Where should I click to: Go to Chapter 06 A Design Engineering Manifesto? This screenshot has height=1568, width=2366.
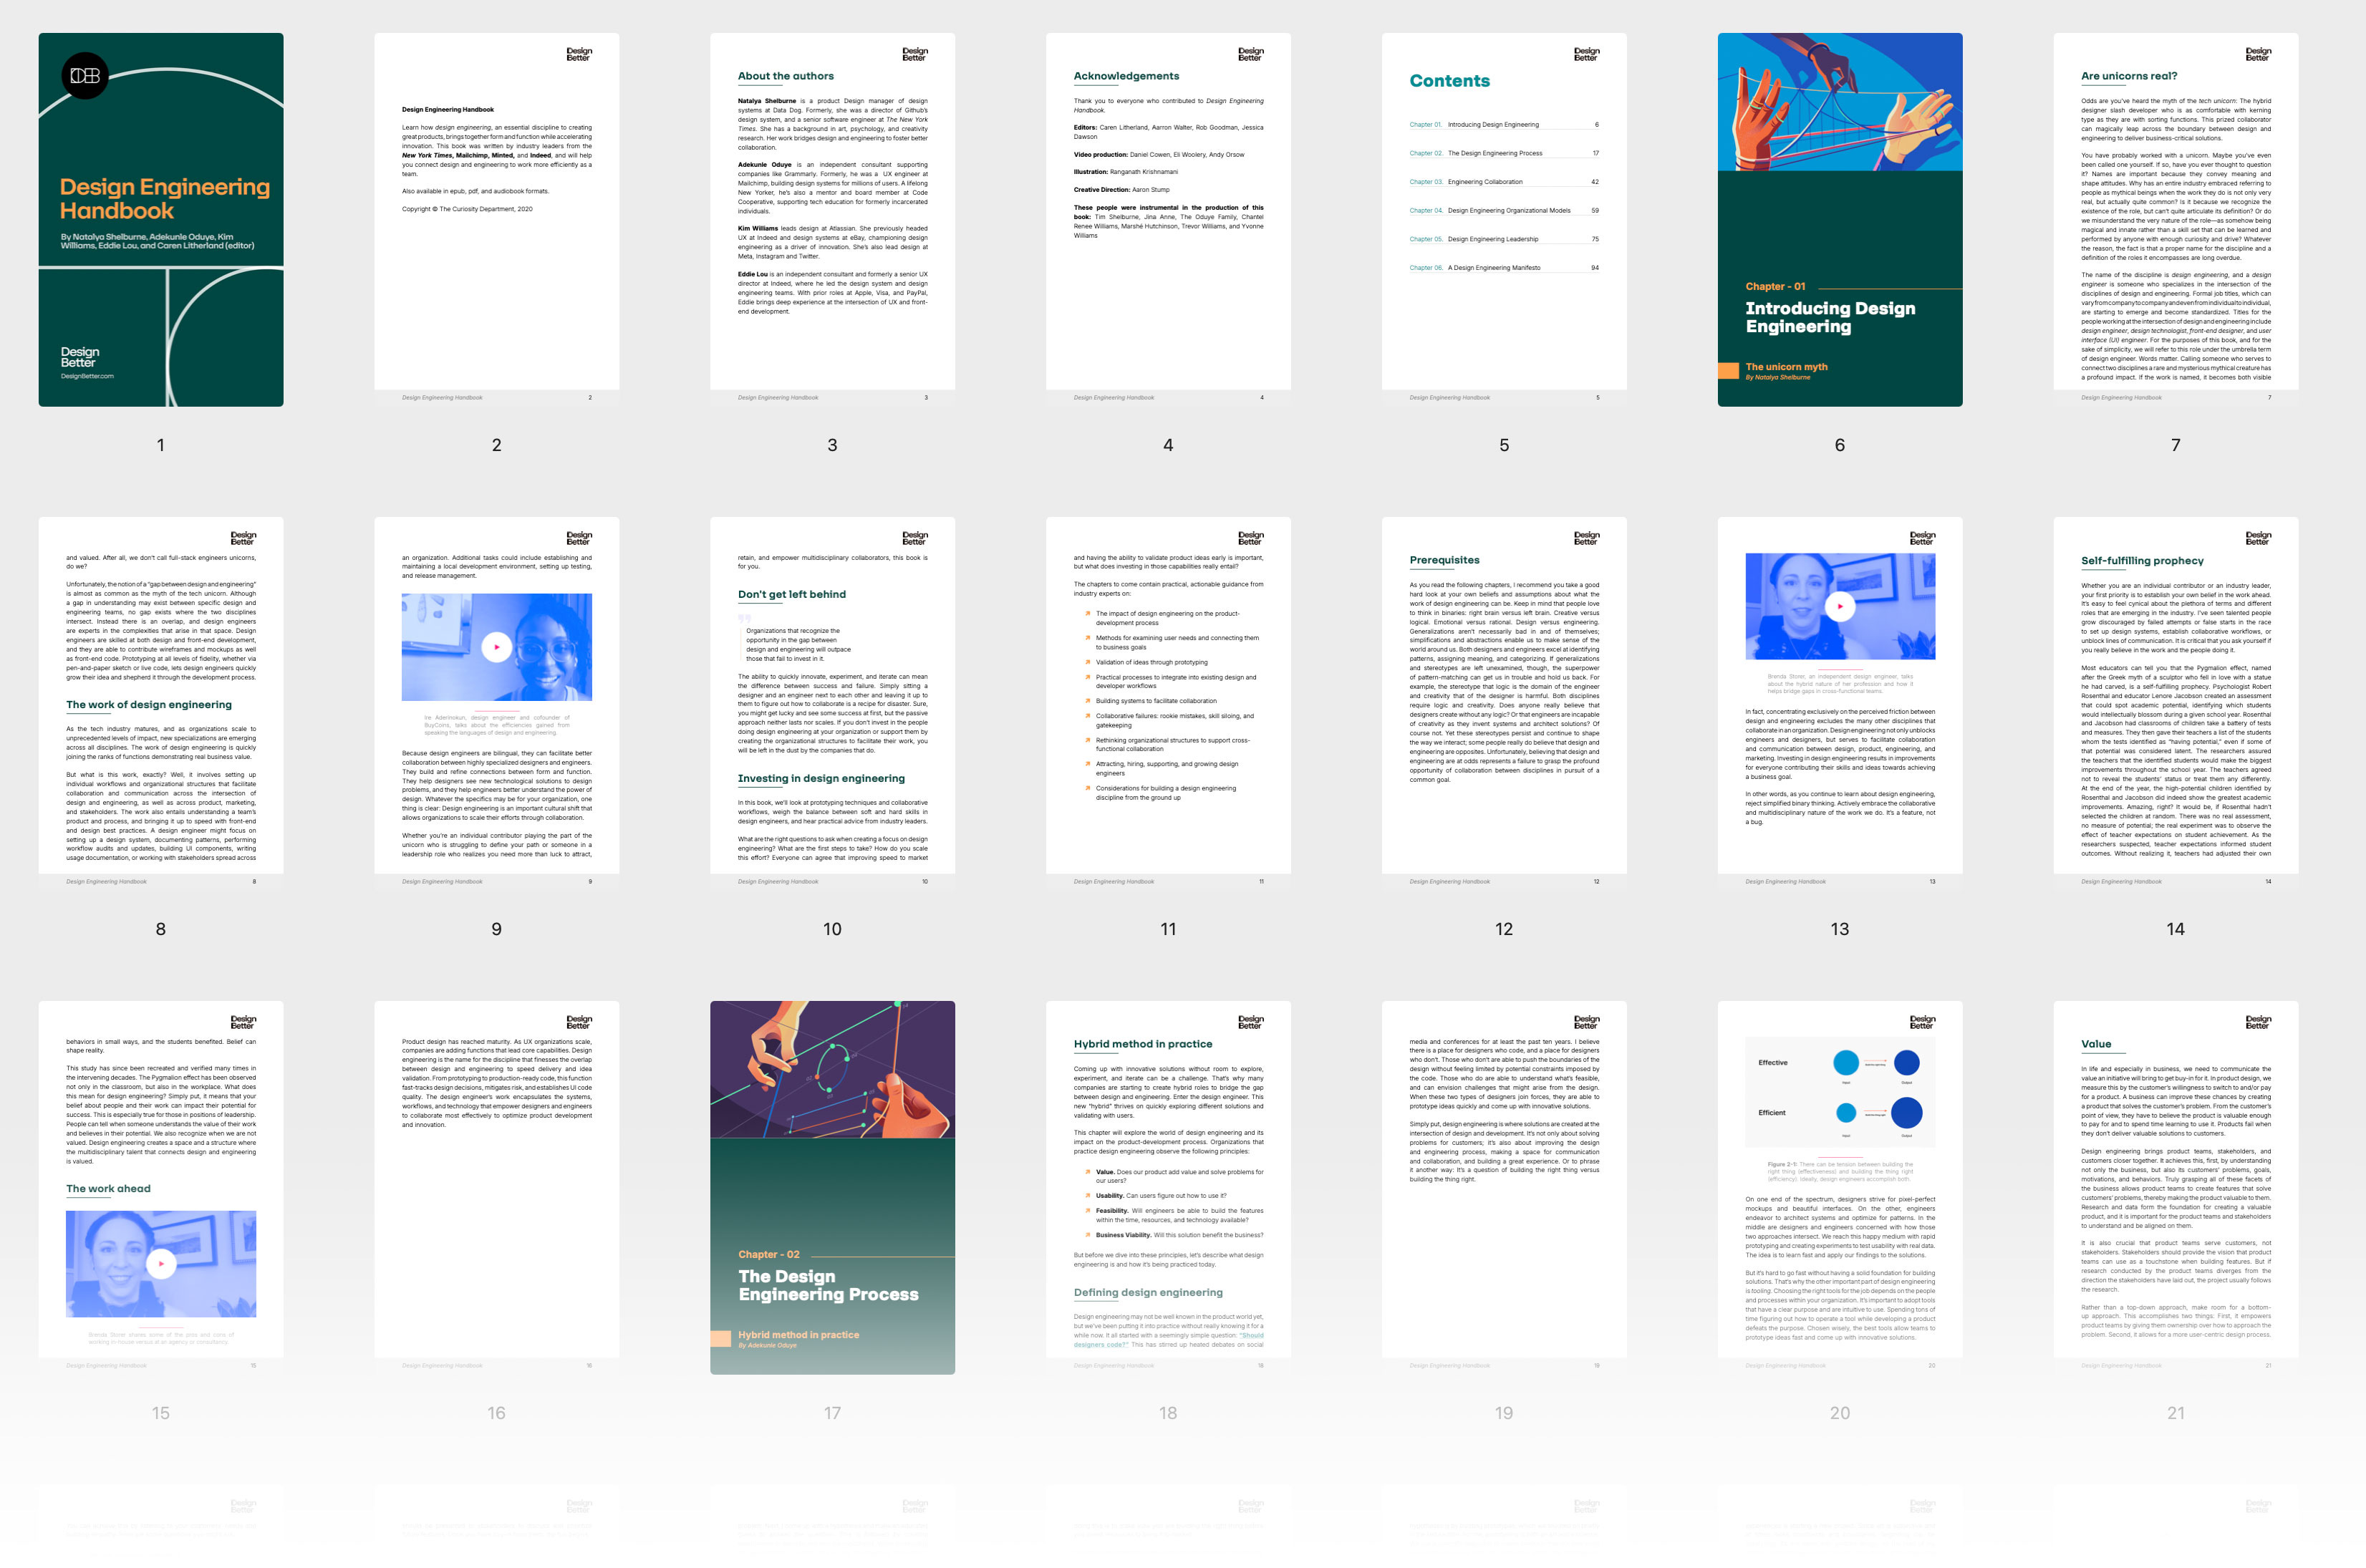(1493, 268)
